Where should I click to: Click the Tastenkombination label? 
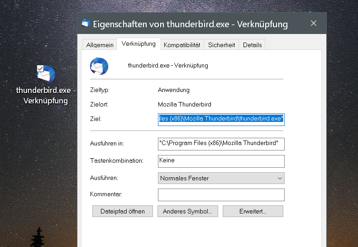(x=117, y=160)
